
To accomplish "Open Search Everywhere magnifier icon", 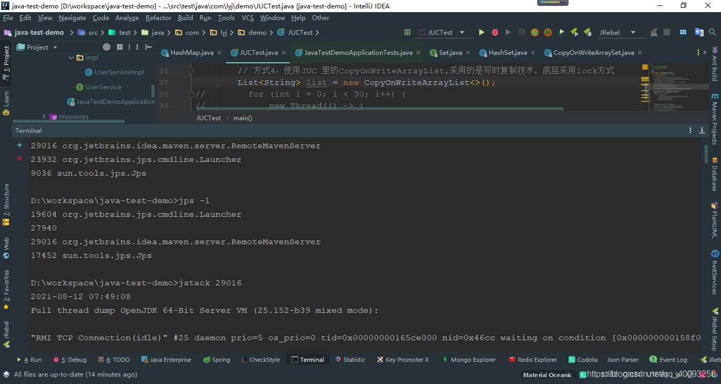I will [713, 32].
